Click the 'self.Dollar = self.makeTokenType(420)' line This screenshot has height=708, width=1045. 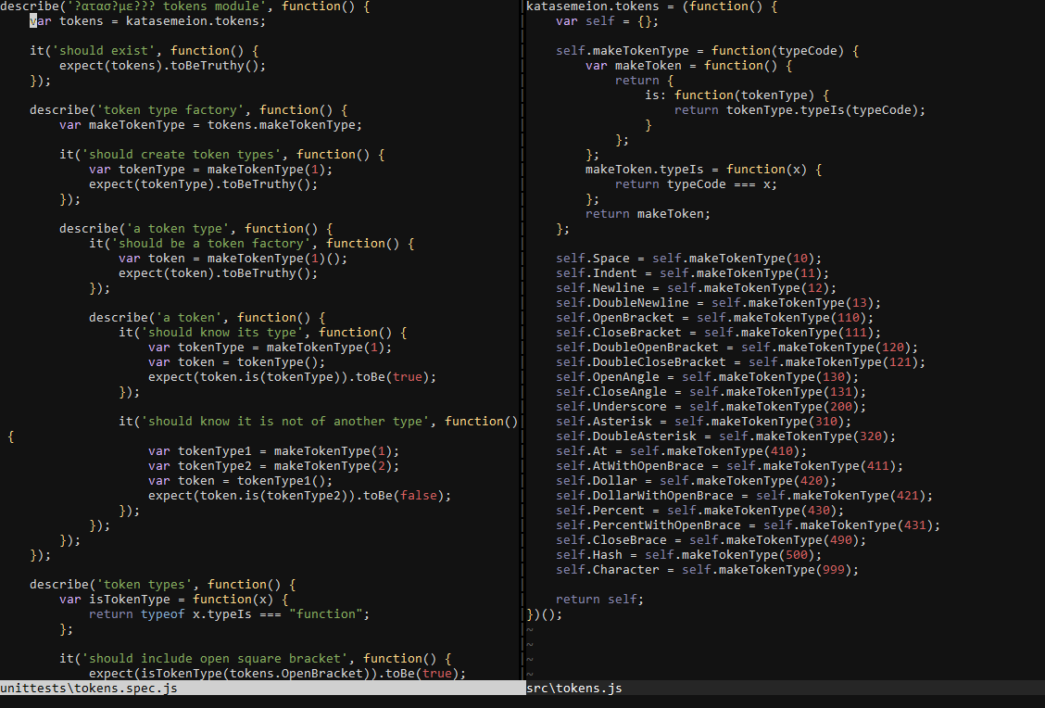point(696,481)
